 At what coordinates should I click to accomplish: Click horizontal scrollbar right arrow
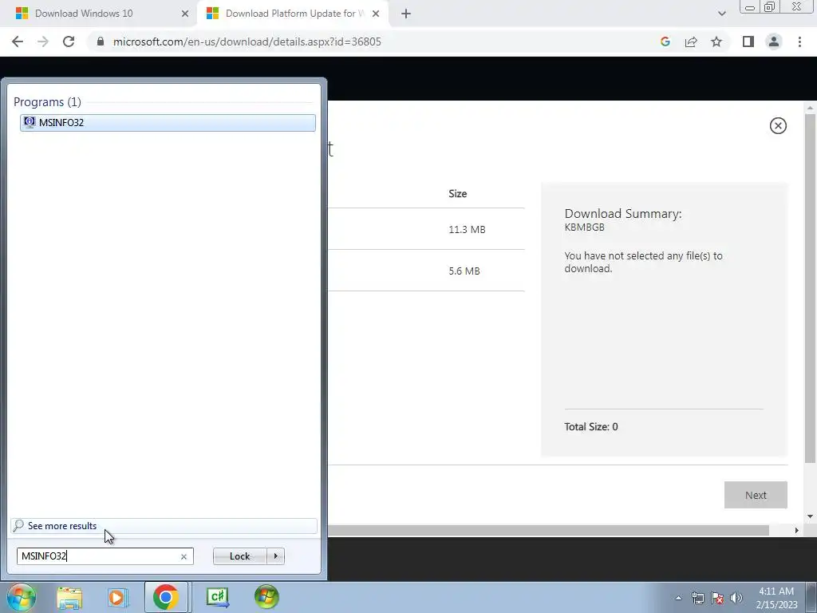coord(796,530)
